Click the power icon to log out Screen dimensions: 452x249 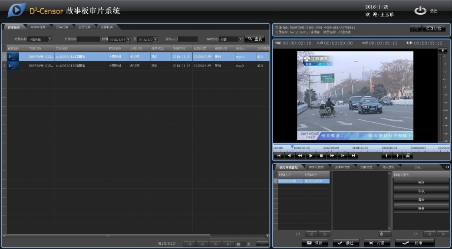tap(420, 11)
